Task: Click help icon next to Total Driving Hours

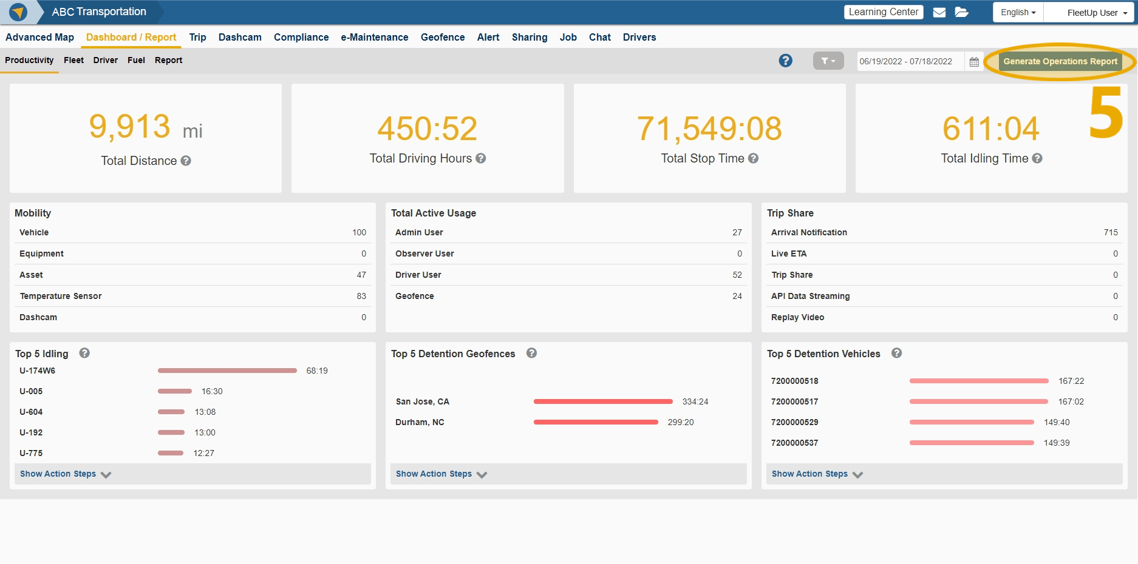Action: [481, 158]
